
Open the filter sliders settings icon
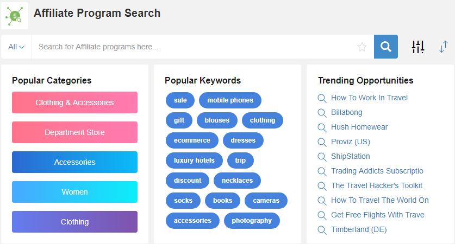click(418, 47)
